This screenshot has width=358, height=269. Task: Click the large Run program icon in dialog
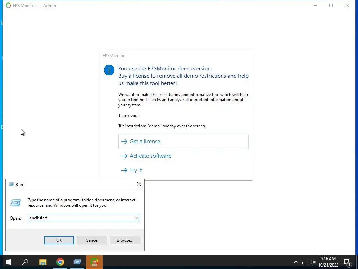click(x=15, y=202)
